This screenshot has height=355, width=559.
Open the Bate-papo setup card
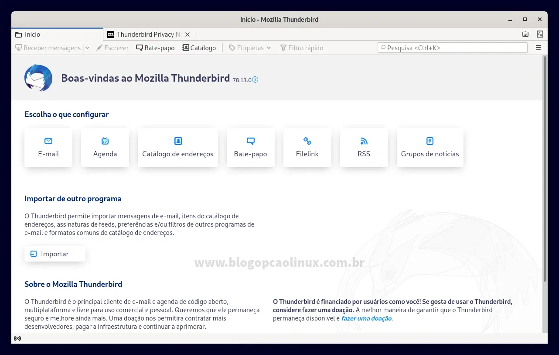click(x=251, y=148)
